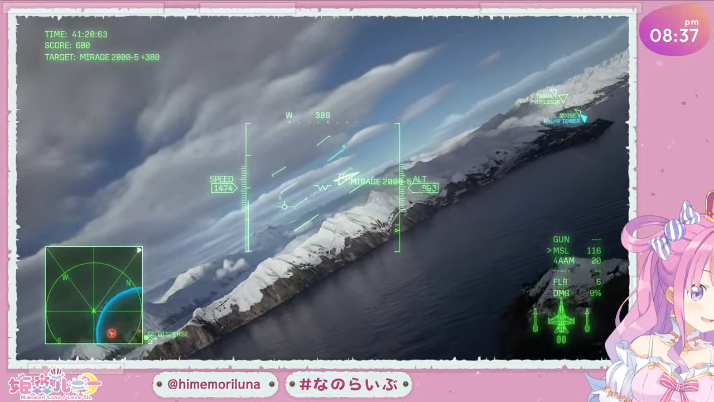Image resolution: width=714 pixels, height=402 pixels.
Task: Click the #なのらいぶ hashtag label
Action: tap(349, 384)
